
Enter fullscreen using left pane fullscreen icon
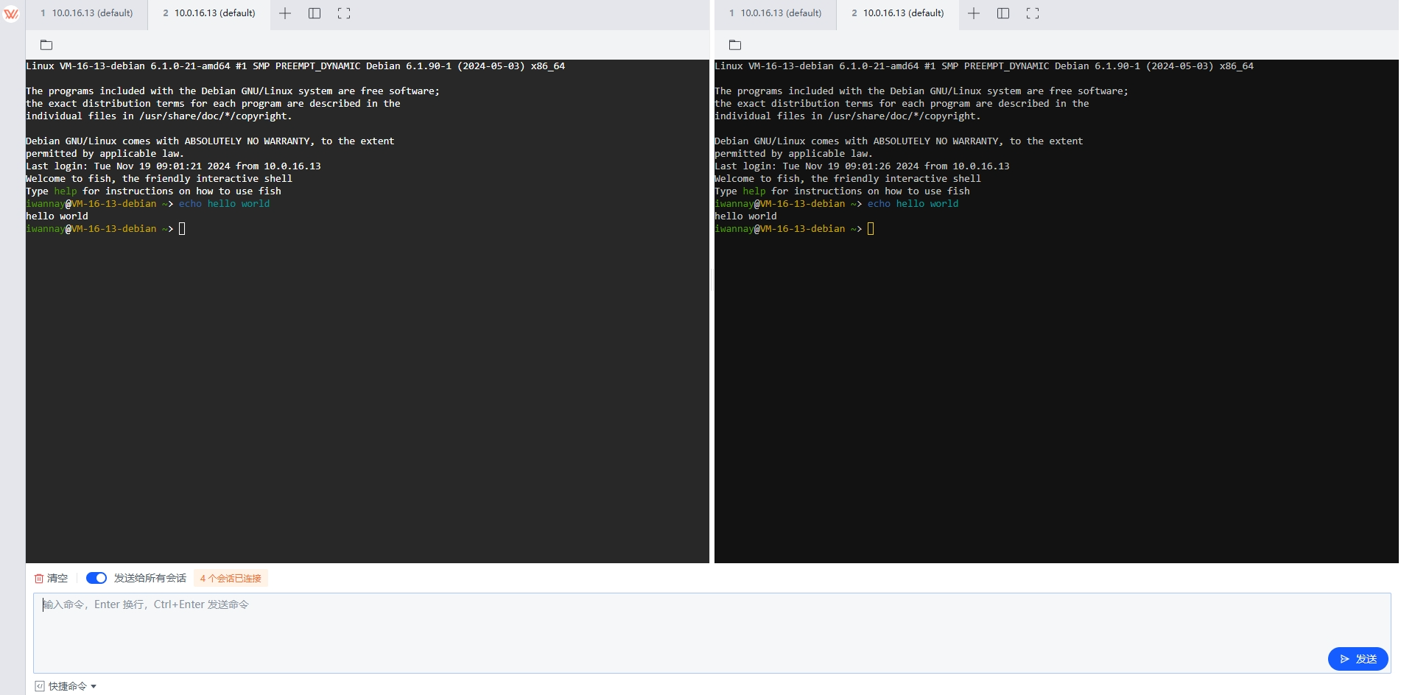(x=343, y=13)
